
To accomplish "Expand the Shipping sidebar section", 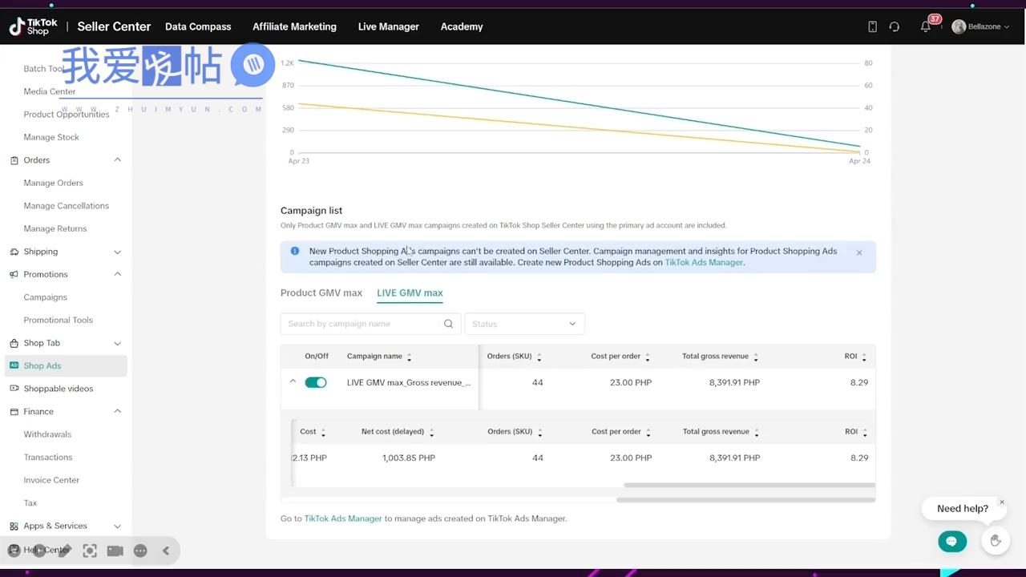I will pos(118,252).
